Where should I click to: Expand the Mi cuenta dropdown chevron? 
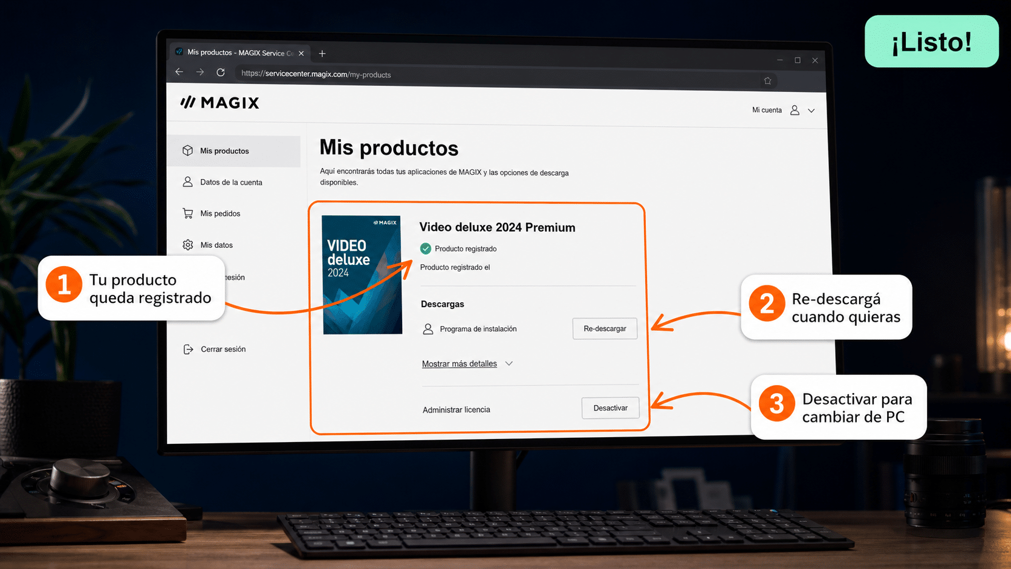pyautogui.click(x=811, y=111)
